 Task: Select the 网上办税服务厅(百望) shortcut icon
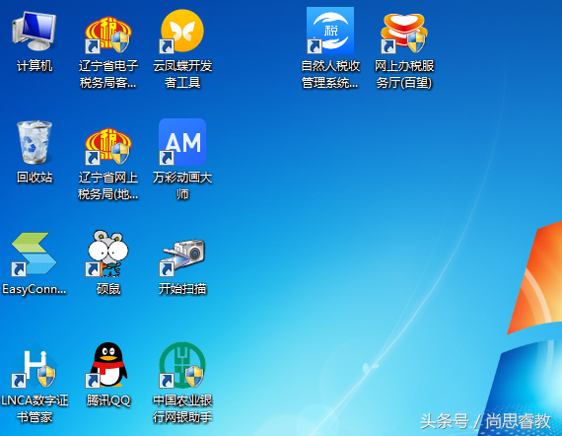(x=404, y=33)
